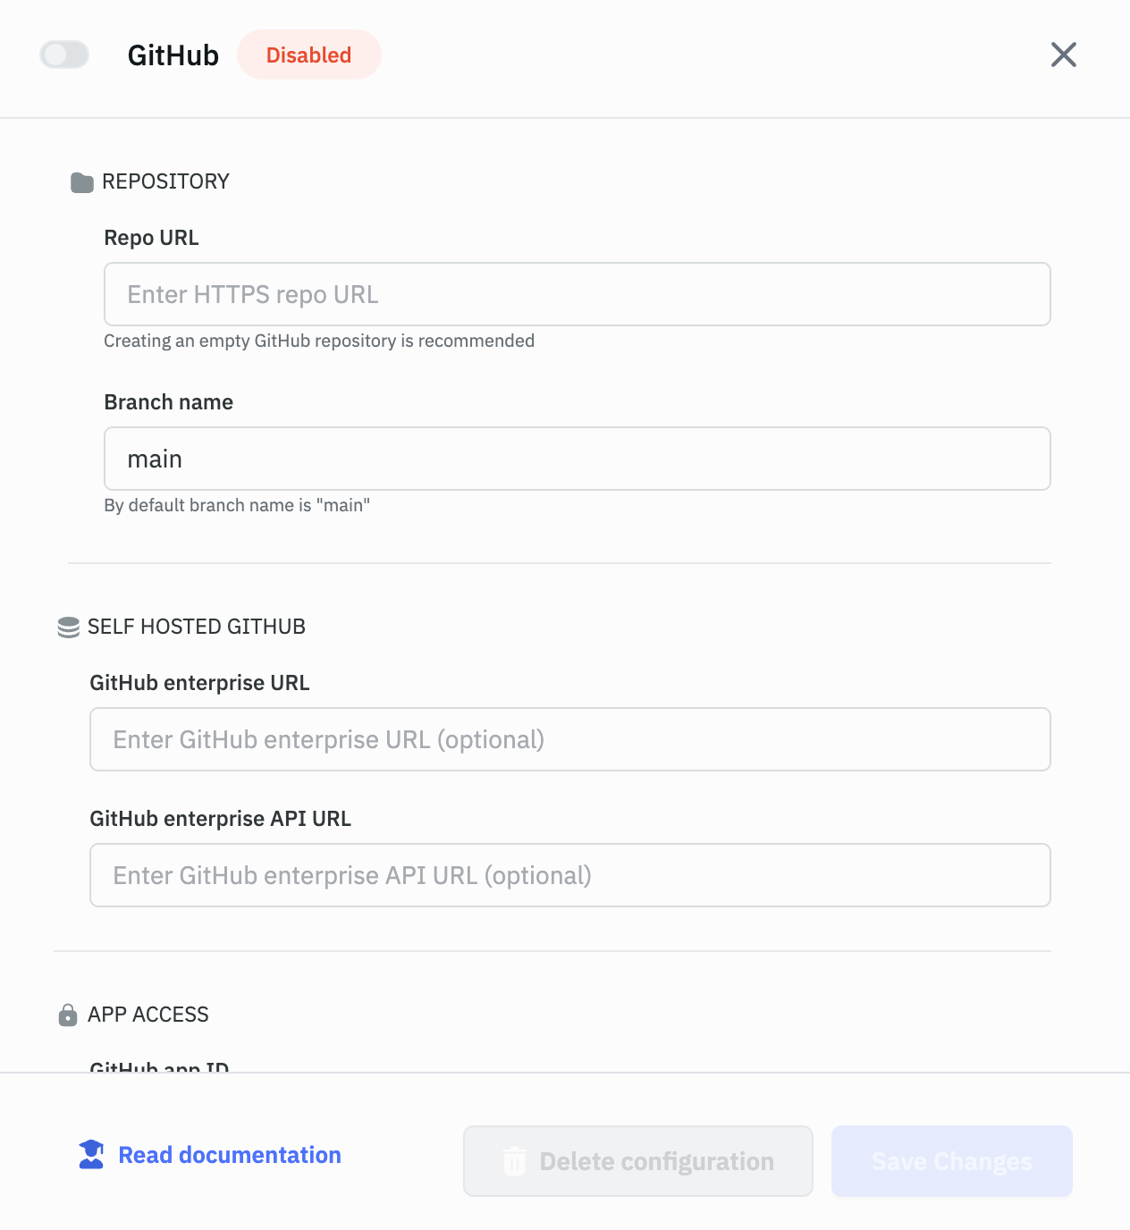Close the GitHub configuration panel

tap(1063, 55)
